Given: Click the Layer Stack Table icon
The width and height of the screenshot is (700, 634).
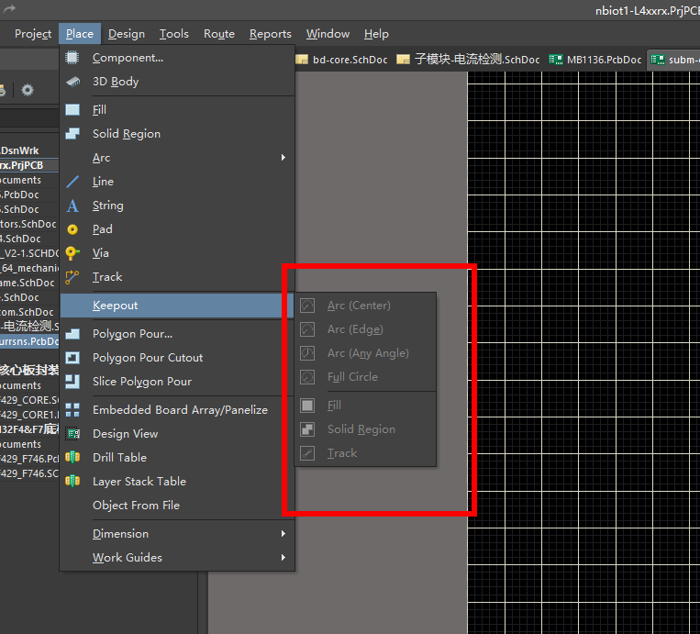Looking at the screenshot, I should (72, 481).
